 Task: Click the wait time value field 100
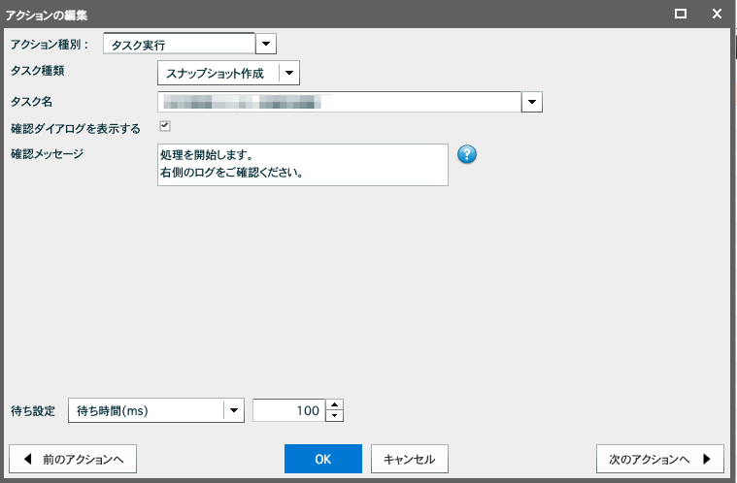coord(288,410)
